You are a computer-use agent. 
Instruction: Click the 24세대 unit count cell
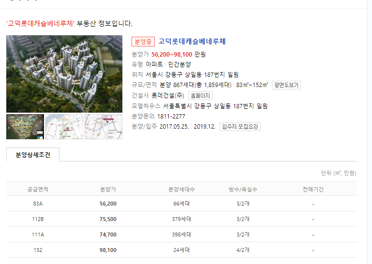pos(181,250)
